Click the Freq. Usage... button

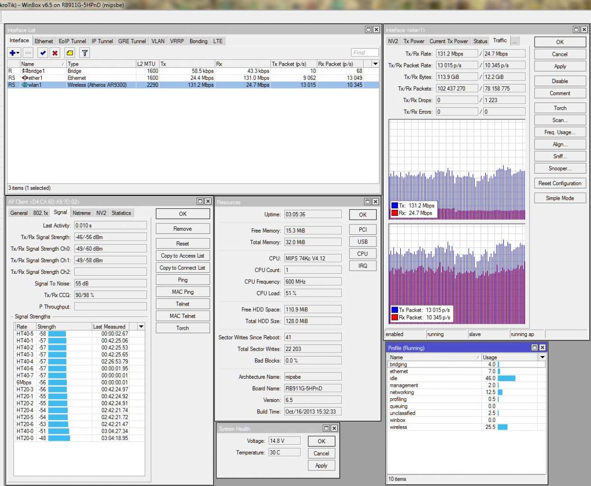coord(560,132)
